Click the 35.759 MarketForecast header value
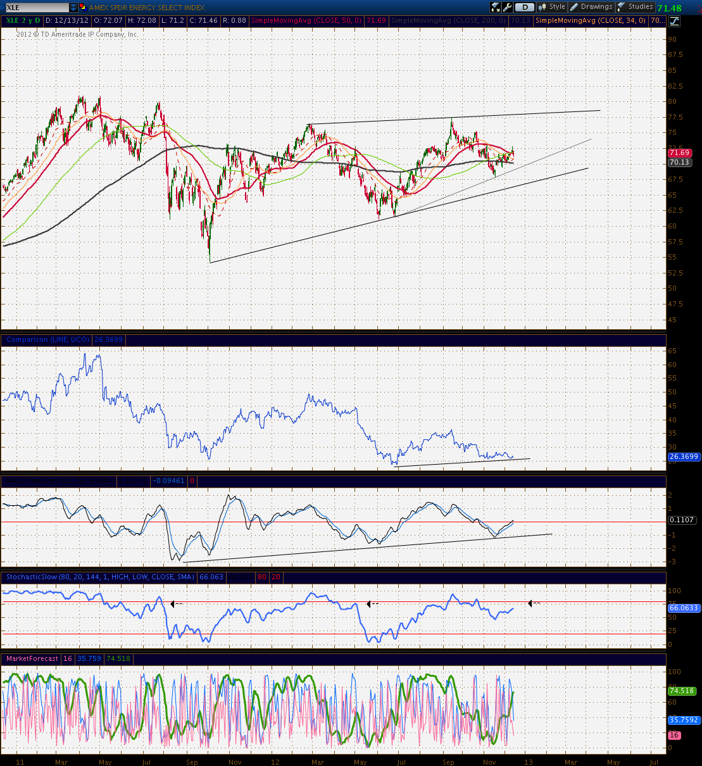 (x=89, y=659)
